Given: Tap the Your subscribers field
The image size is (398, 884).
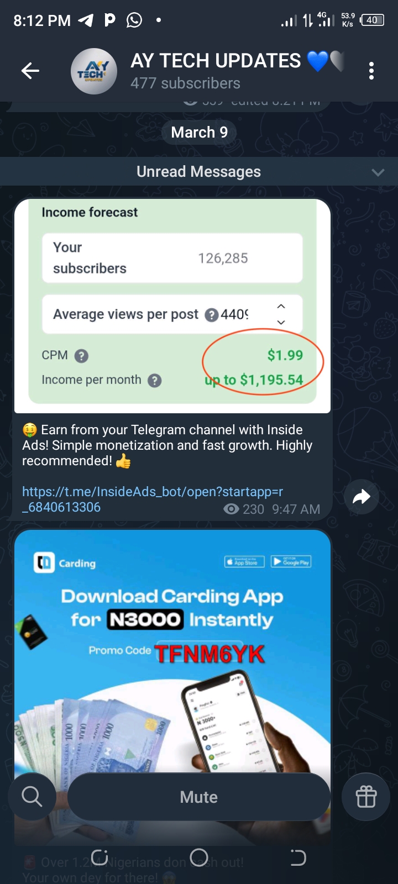Looking at the screenshot, I should [x=172, y=258].
